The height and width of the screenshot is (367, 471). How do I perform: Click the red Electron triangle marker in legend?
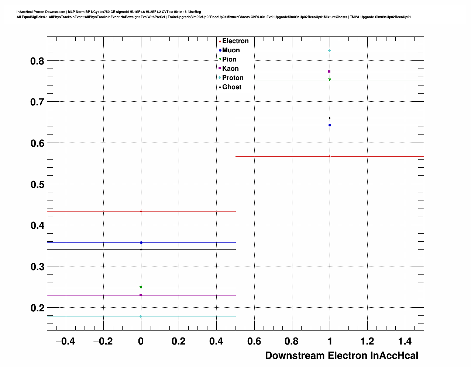click(220, 41)
